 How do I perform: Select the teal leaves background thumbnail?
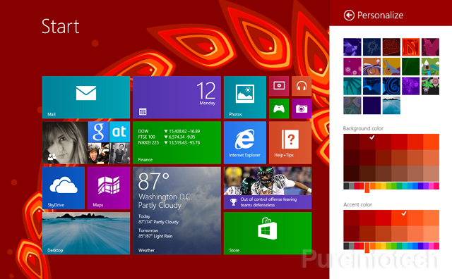(x=352, y=86)
